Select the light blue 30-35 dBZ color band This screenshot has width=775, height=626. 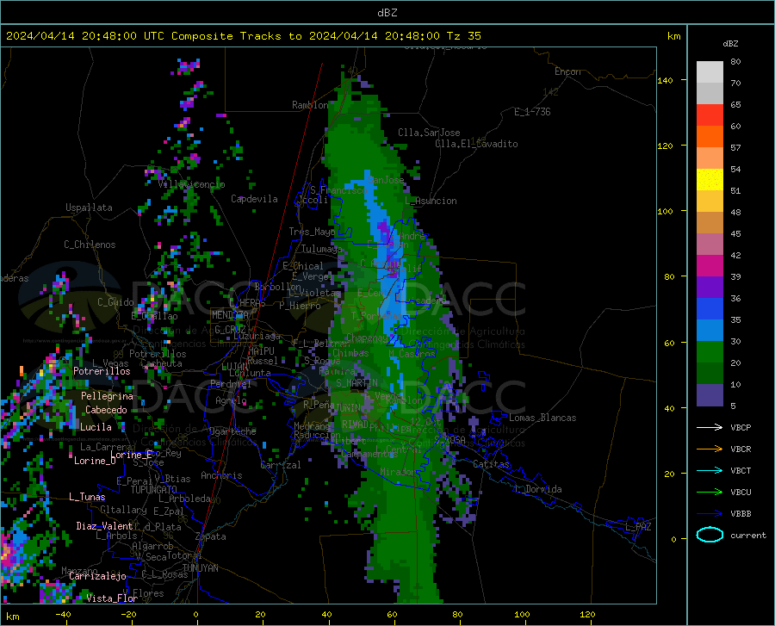pyautogui.click(x=710, y=331)
